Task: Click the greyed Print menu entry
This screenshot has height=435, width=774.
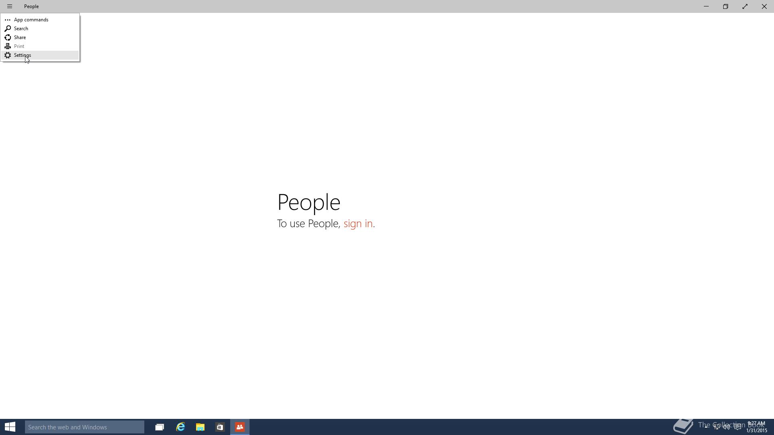Action: click(x=40, y=46)
